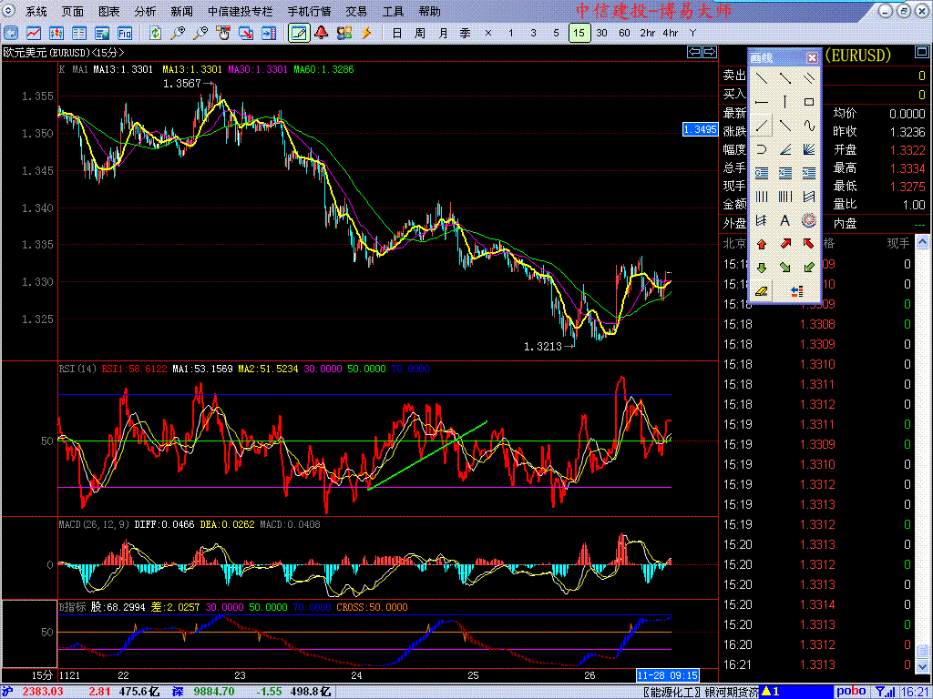Click the lightning bolt toolbar icon
This screenshot has width=933, height=699.
367,33
